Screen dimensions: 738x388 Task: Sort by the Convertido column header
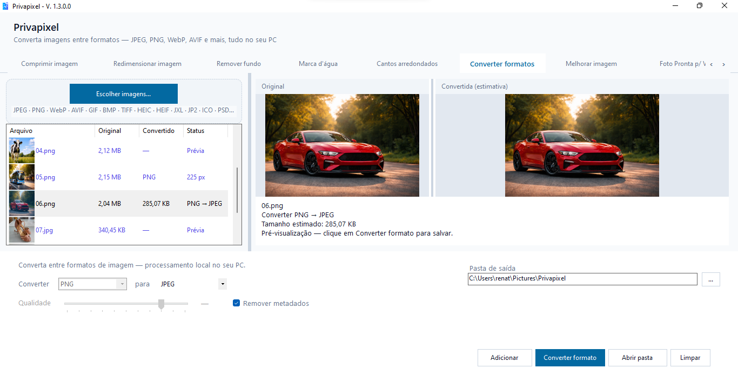[162, 131]
